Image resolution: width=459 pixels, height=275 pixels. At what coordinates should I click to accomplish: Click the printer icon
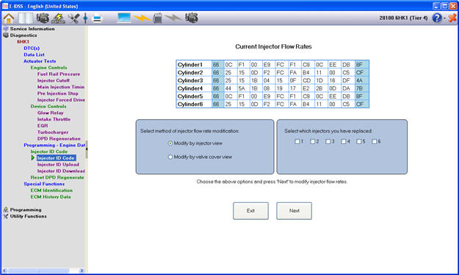click(x=97, y=18)
